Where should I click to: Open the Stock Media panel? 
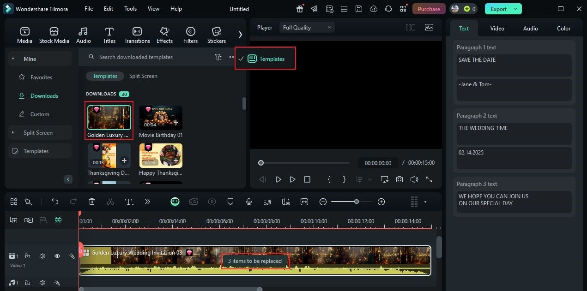(54, 35)
